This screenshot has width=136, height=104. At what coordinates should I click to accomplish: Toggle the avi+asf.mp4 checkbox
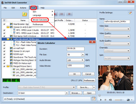click(x=4, y=48)
